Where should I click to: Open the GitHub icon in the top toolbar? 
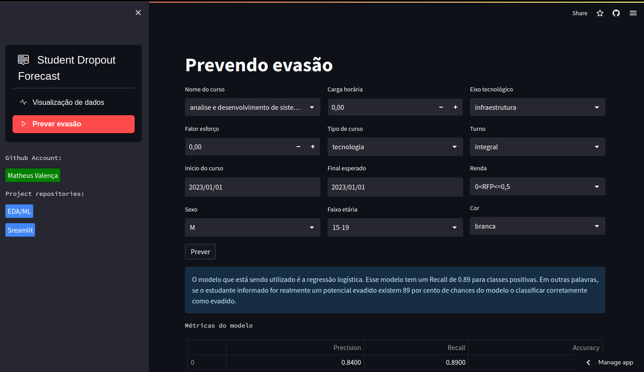click(616, 13)
